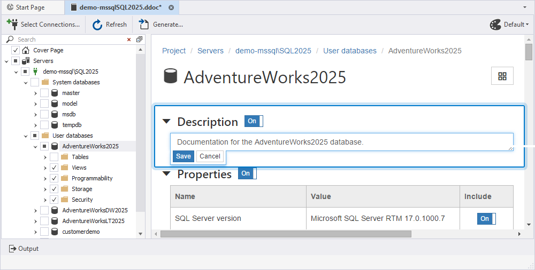535x270 pixels.
Task: Turn off the Properties section toggle
Action: pyautogui.click(x=247, y=173)
